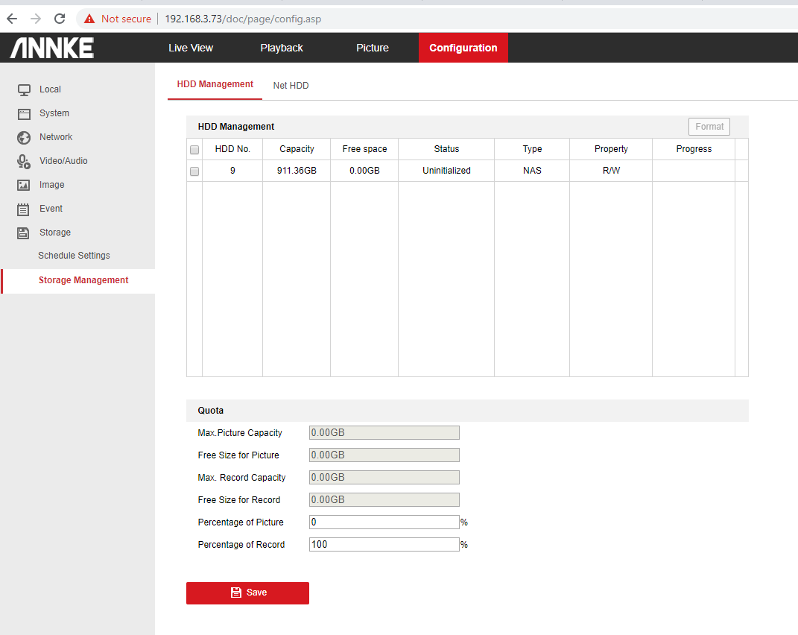Check the box for HDD No. 9
Viewport: 798px width, 635px height.
(194, 171)
